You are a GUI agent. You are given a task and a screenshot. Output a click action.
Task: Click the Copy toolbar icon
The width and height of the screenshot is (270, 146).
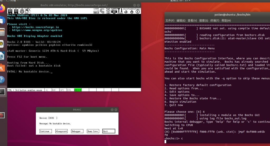(102, 11)
